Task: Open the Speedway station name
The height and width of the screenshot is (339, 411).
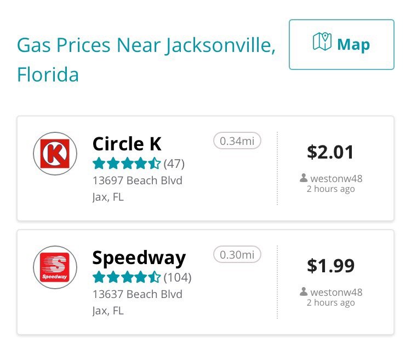Action: [x=139, y=258]
